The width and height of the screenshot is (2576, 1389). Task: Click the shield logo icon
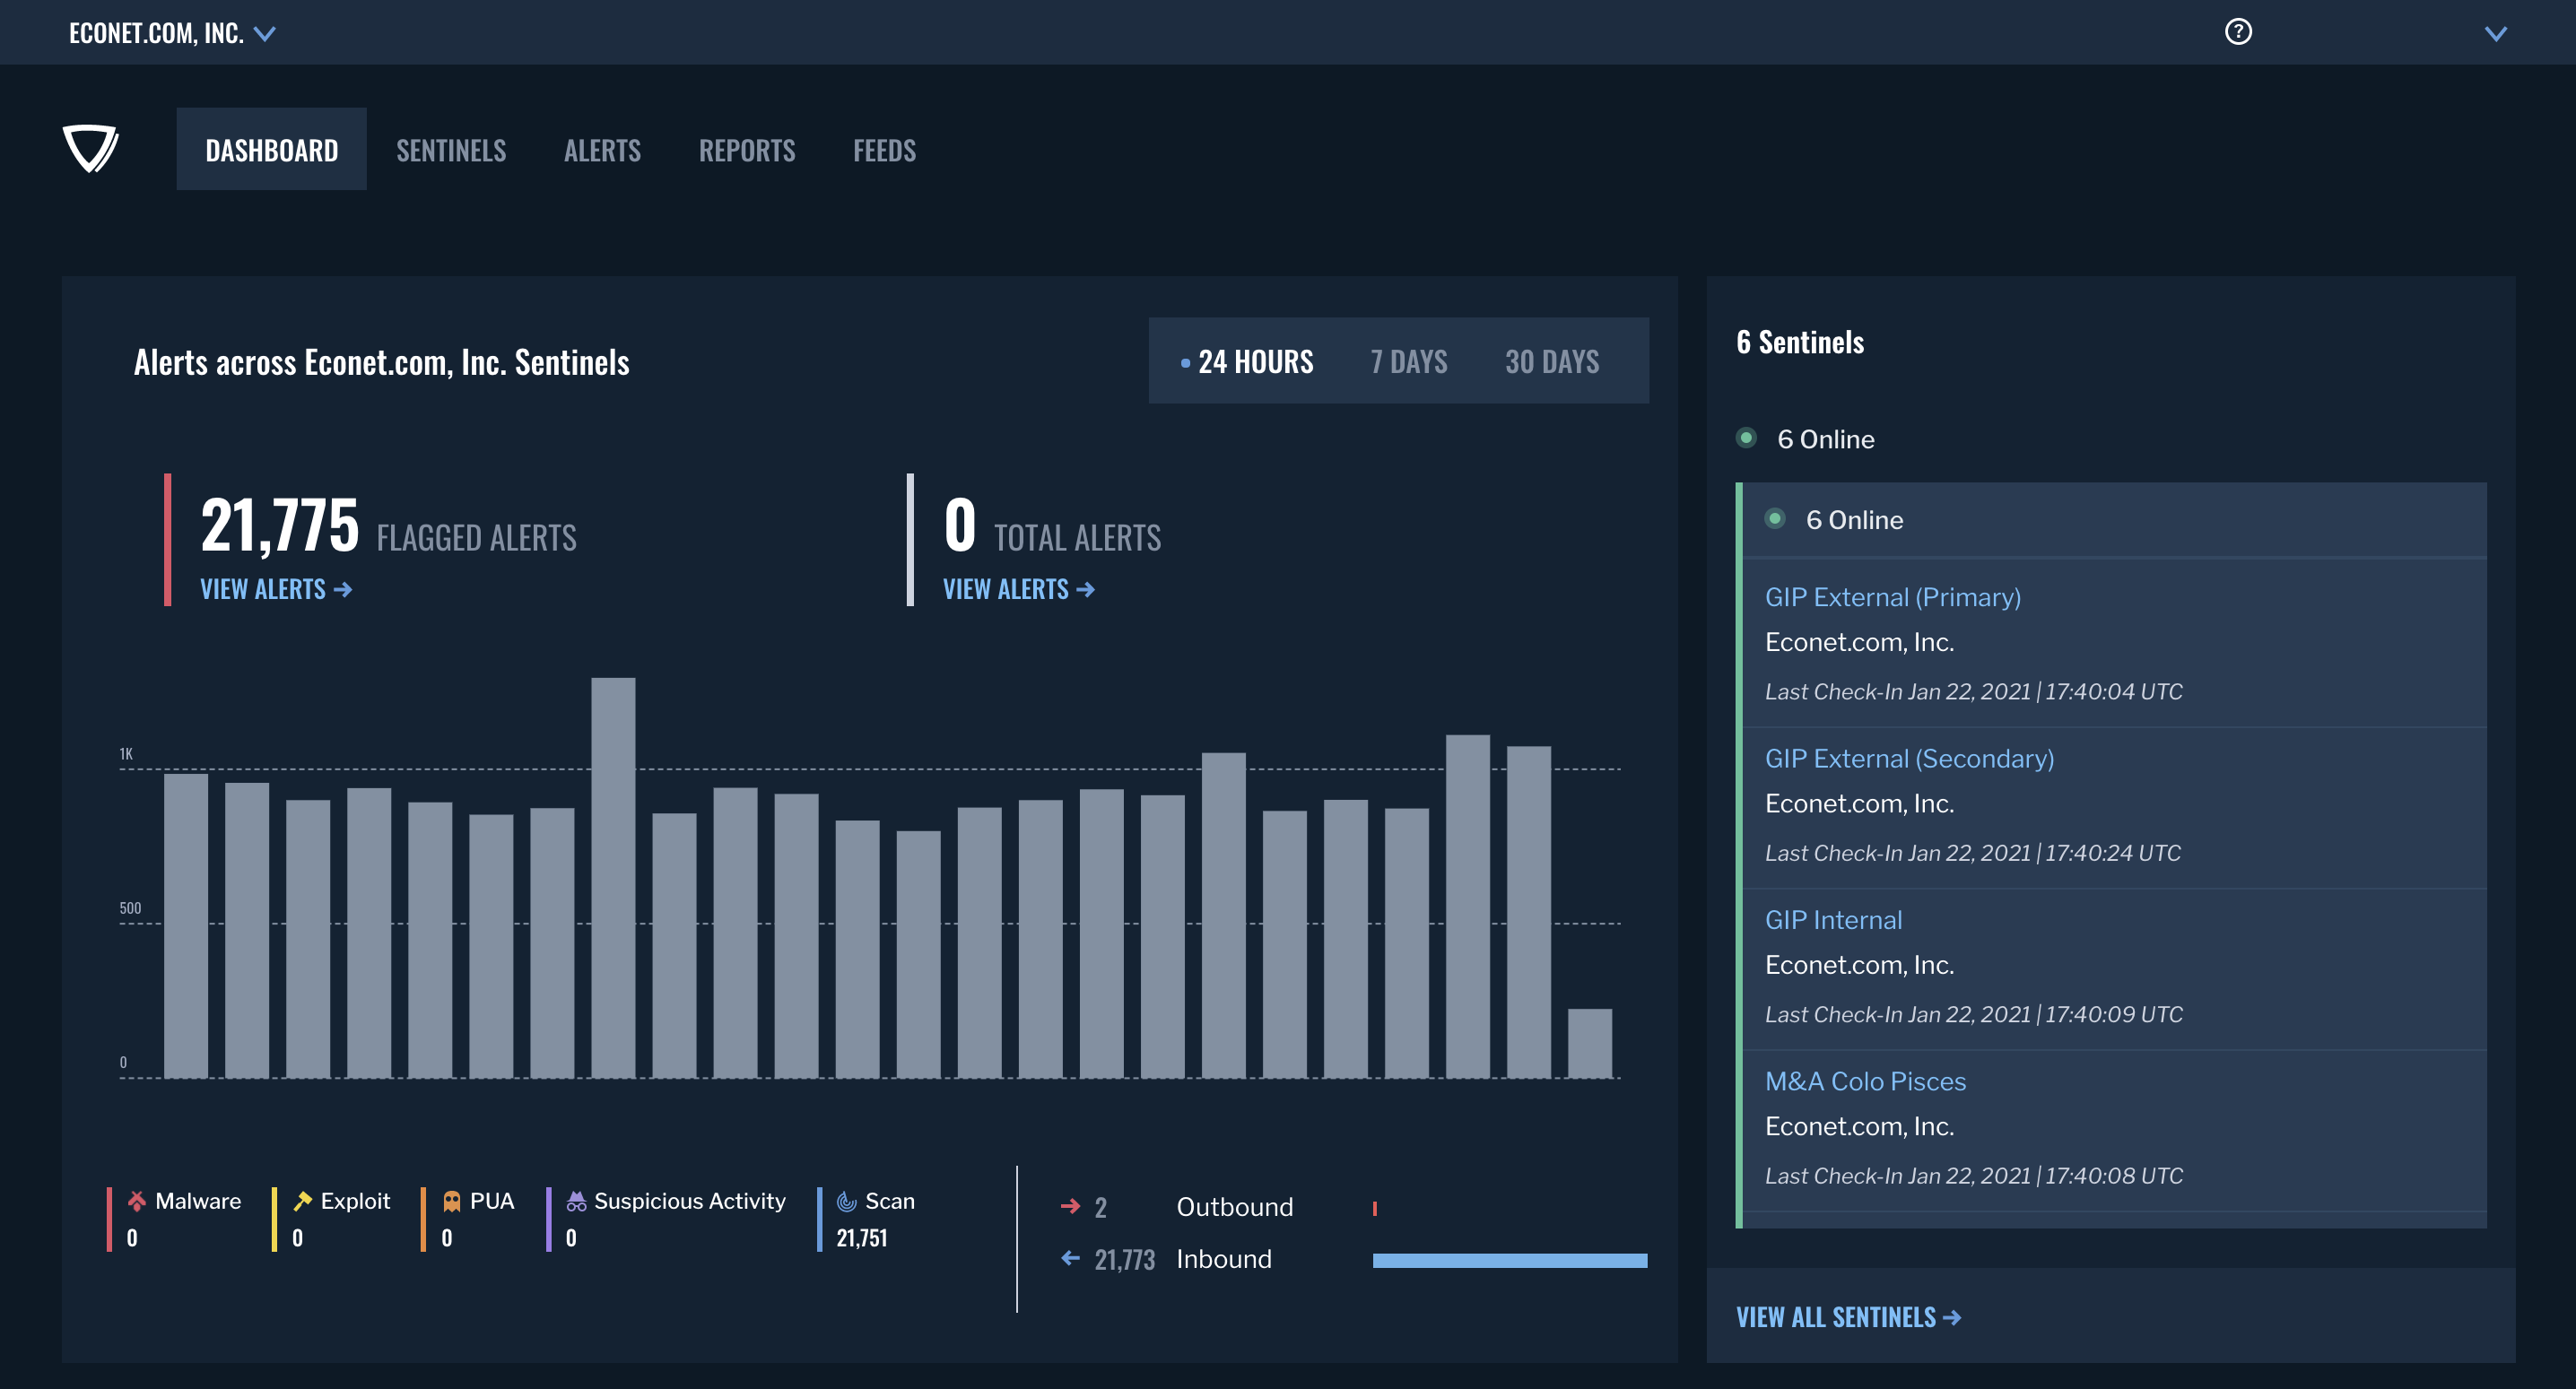point(91,149)
